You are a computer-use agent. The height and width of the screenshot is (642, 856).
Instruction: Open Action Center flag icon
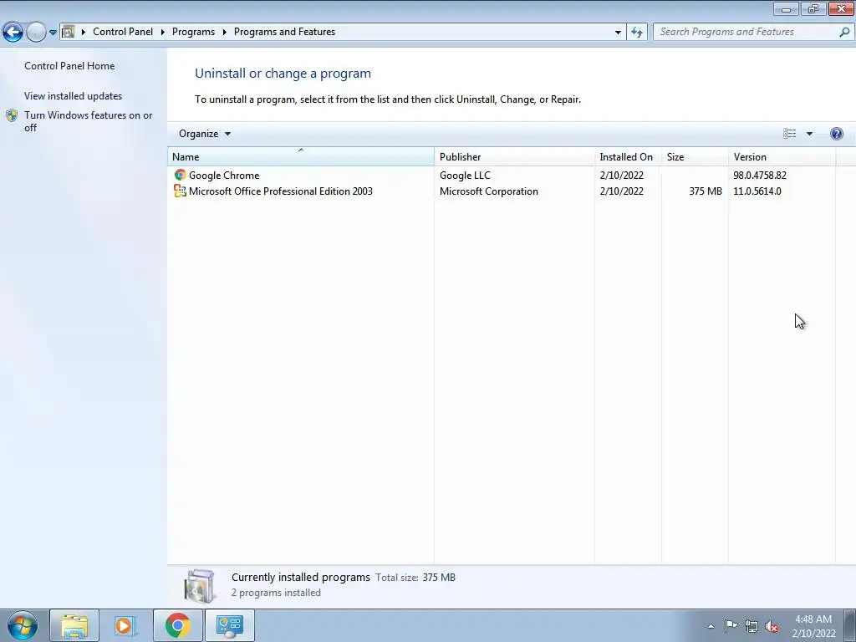pos(731,626)
